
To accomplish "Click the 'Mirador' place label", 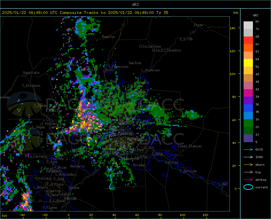I will [139, 165].
